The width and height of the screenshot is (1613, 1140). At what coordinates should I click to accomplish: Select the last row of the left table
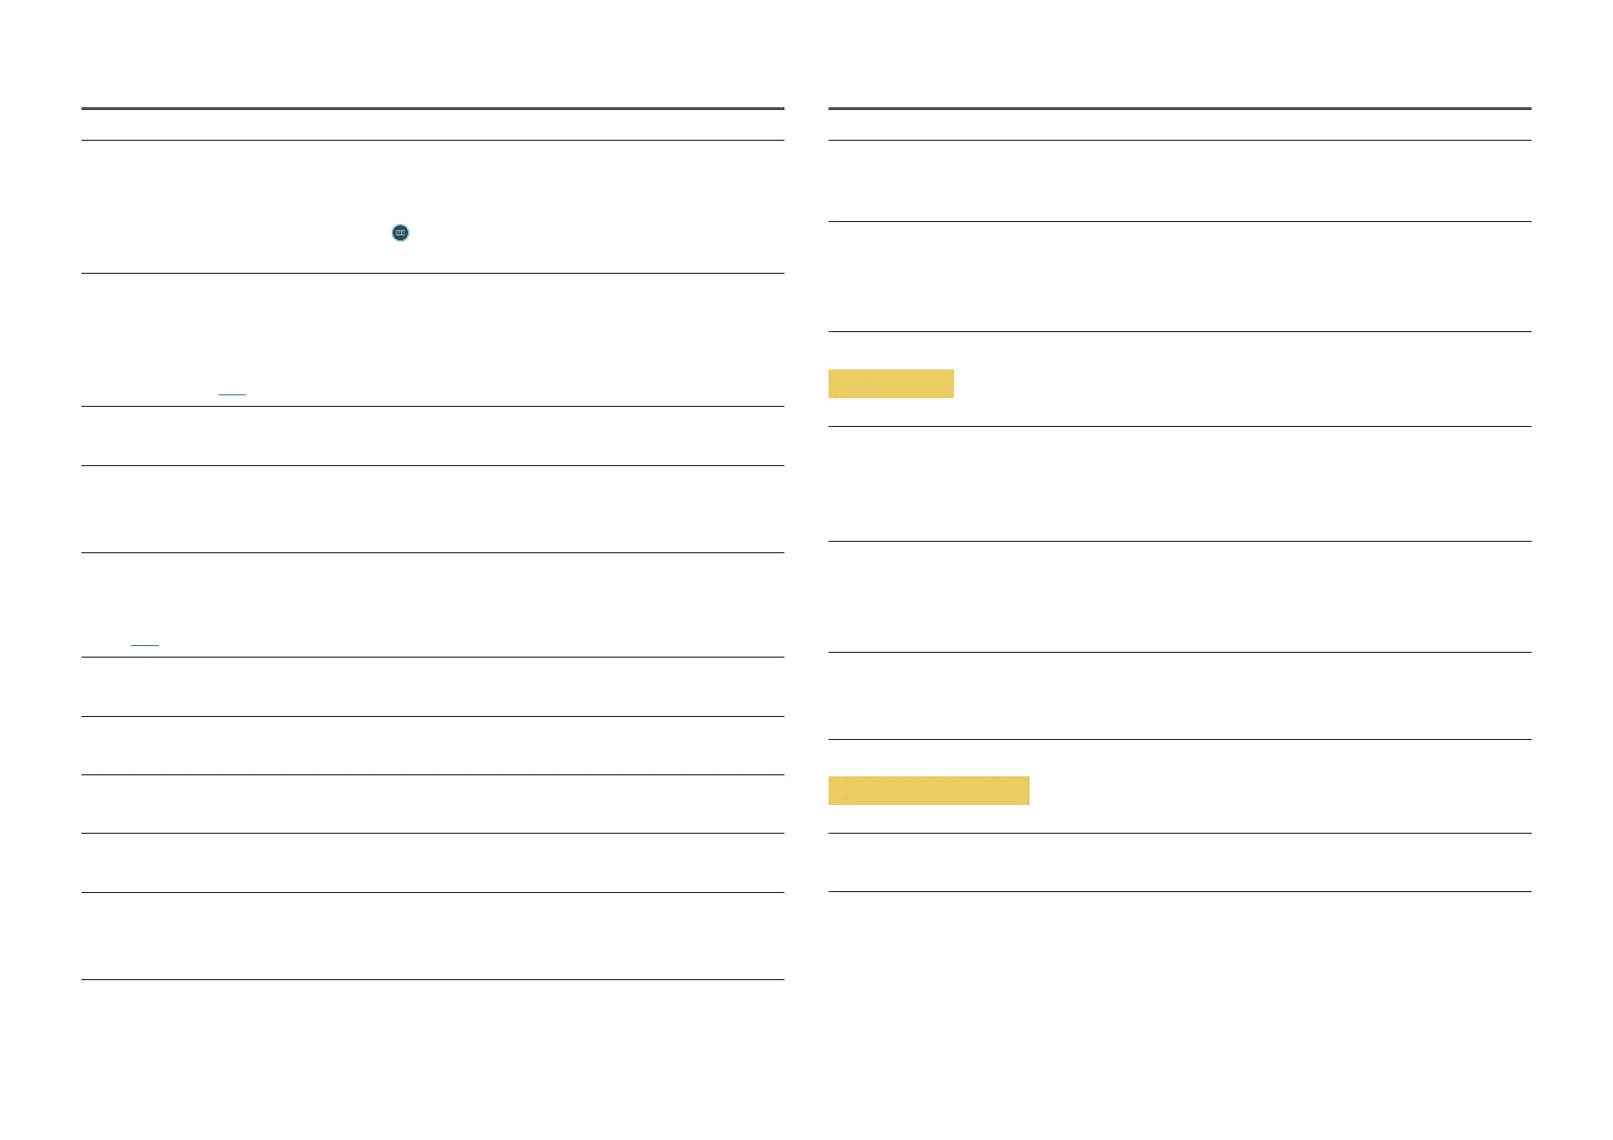coord(432,936)
